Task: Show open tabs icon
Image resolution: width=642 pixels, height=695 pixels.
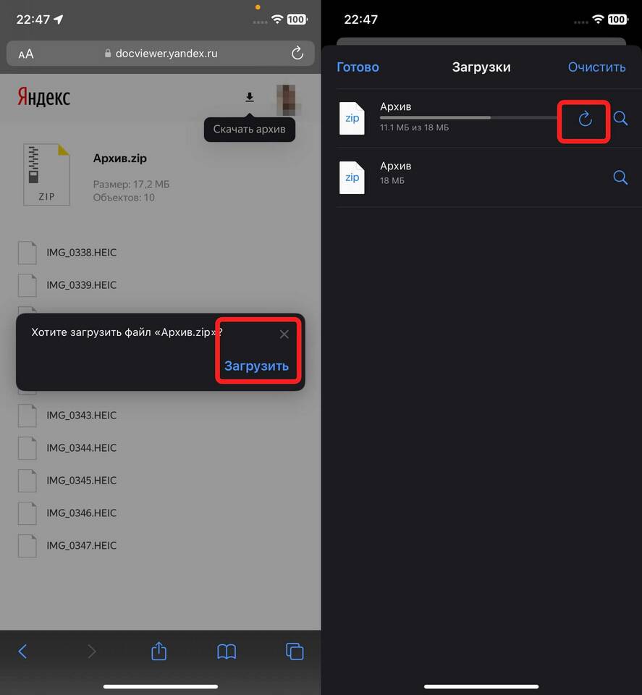Action: [295, 651]
